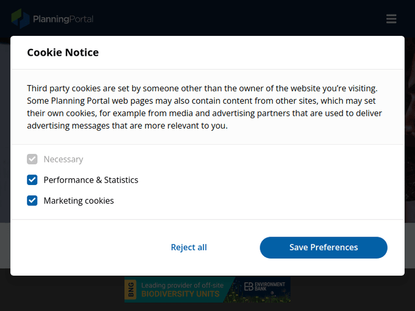The image size is (415, 311).
Task: Click the Planning Portal logo
Action: 53,19
